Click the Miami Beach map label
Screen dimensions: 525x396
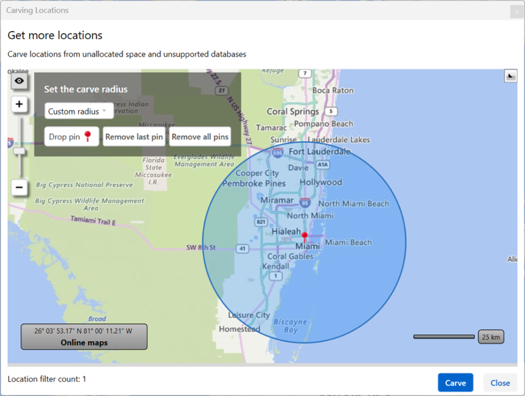pos(349,242)
